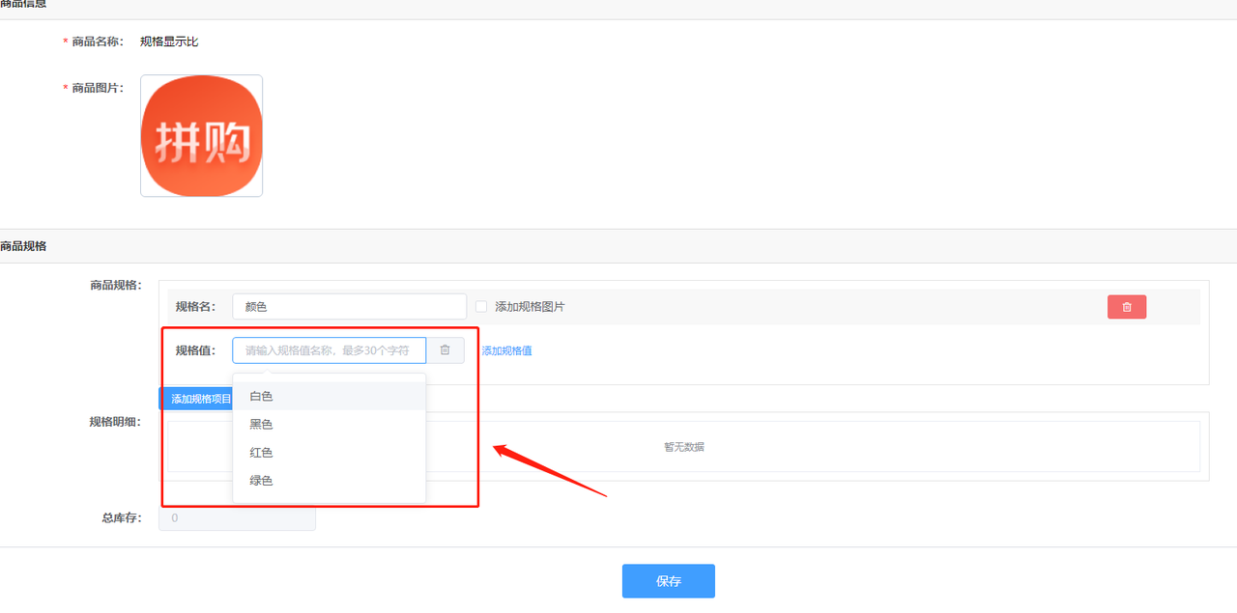
Task: Click the 规格明细 label
Action: (x=115, y=422)
